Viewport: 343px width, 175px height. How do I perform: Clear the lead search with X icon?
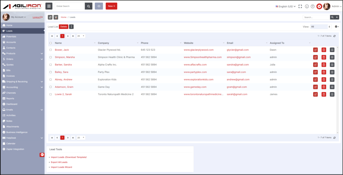[x=337, y=17]
